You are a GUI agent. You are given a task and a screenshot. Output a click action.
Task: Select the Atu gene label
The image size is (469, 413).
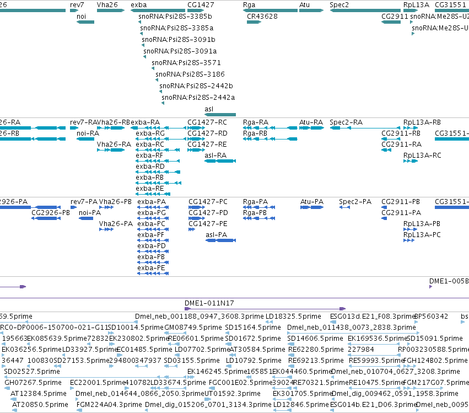[x=304, y=5]
